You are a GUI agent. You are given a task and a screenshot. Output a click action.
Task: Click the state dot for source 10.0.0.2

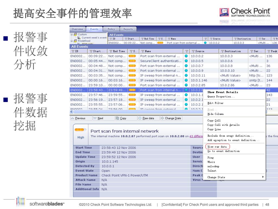(186, 56)
